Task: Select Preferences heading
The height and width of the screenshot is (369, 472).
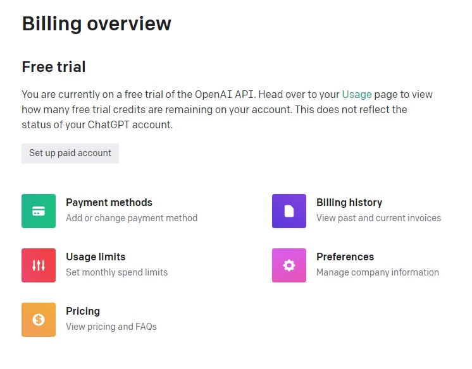Action: pyautogui.click(x=345, y=257)
